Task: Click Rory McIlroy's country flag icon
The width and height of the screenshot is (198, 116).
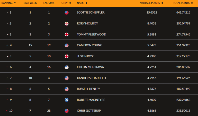Action: tap(67, 24)
